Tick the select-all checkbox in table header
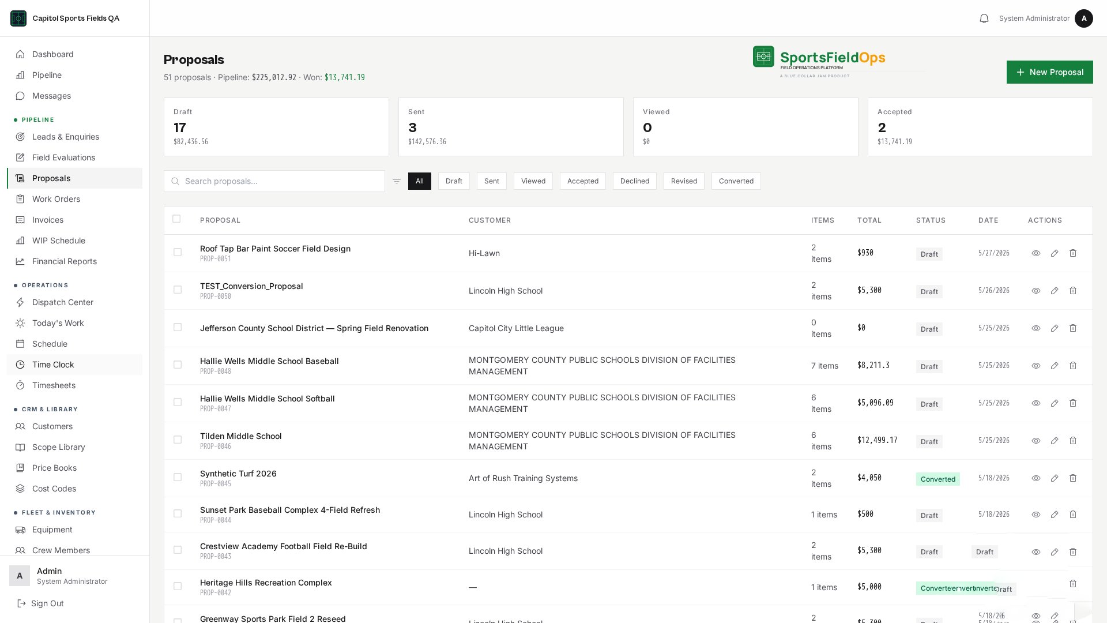The height and width of the screenshot is (623, 1107). pyautogui.click(x=176, y=219)
